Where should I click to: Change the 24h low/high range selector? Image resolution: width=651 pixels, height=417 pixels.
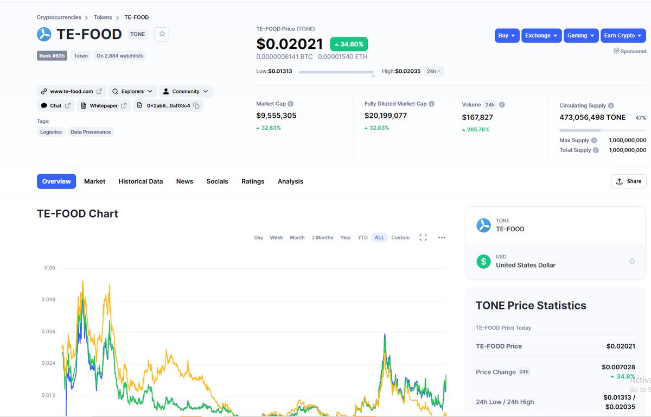[x=433, y=71]
